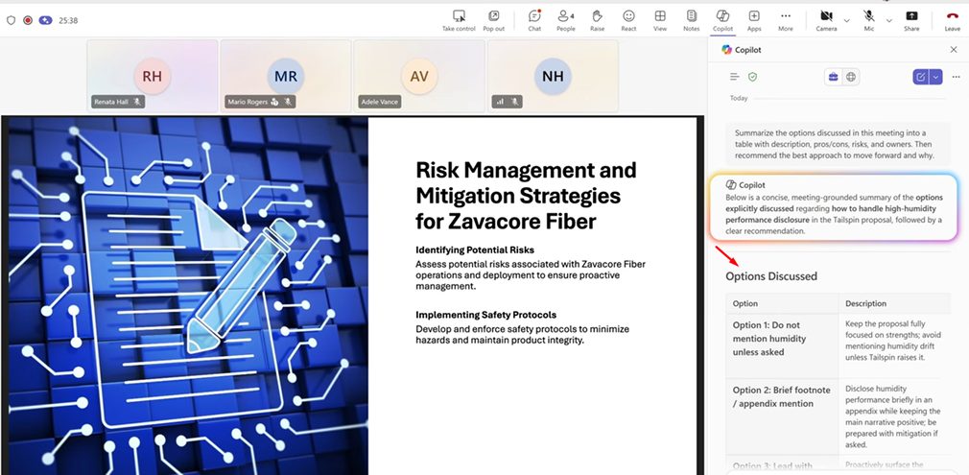This screenshot has width=969, height=475.
Task: Expand the Camera options dropdown arrow
Action: pyautogui.click(x=846, y=20)
